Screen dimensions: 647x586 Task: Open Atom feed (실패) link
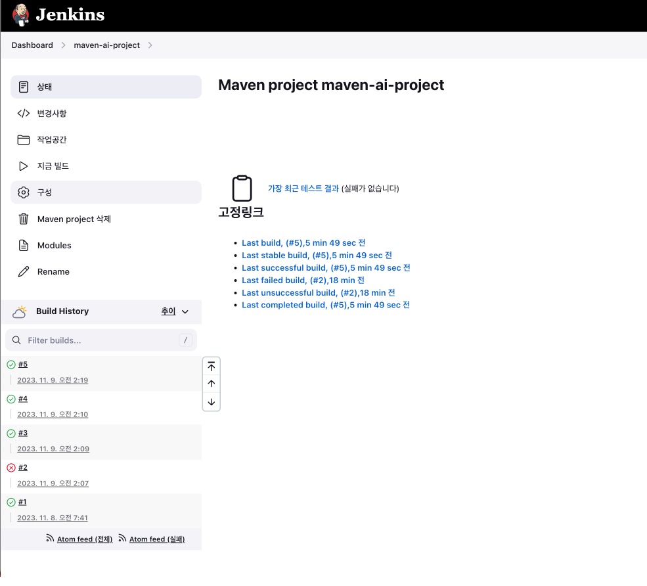[157, 539]
